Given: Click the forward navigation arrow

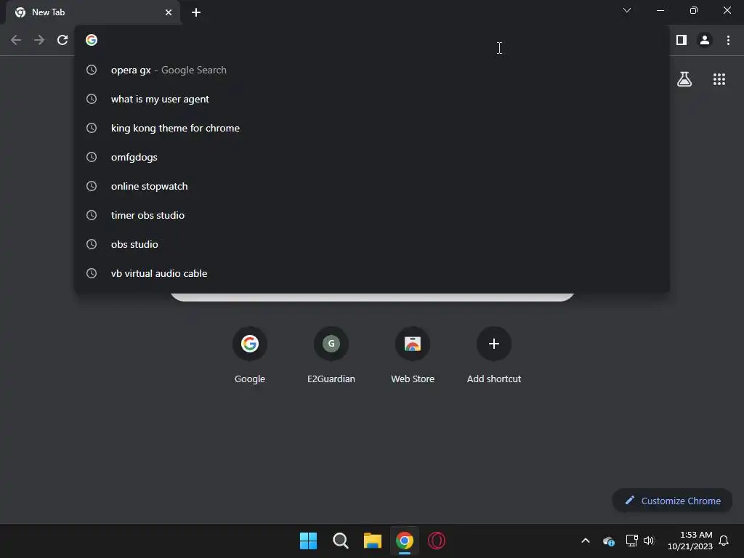Looking at the screenshot, I should coord(39,40).
